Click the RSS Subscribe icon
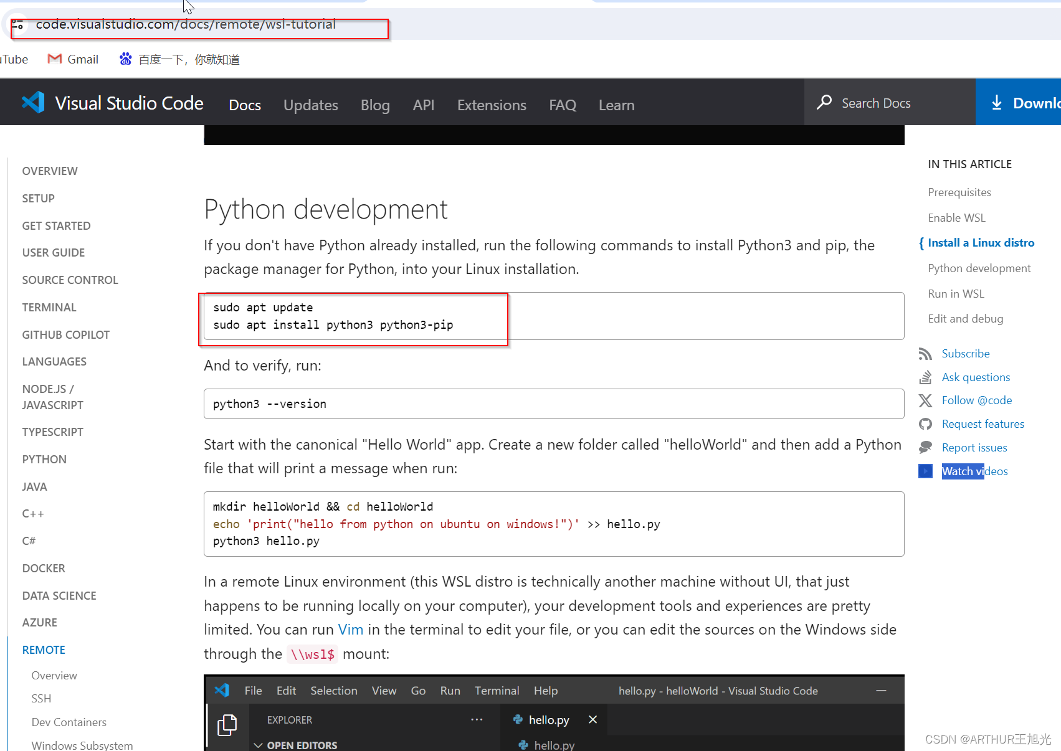The height and width of the screenshot is (751, 1061). (x=926, y=353)
